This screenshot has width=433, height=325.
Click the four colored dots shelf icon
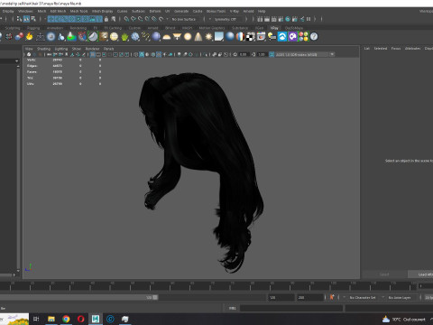point(303,37)
